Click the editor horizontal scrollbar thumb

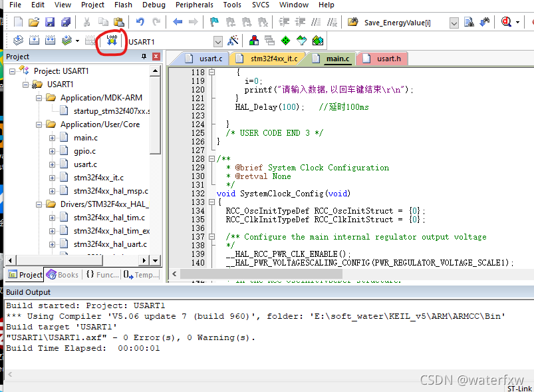click(x=261, y=274)
